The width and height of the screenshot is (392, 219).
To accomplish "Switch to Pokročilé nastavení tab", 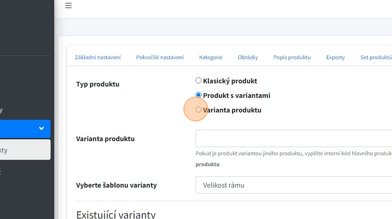I will [160, 57].
